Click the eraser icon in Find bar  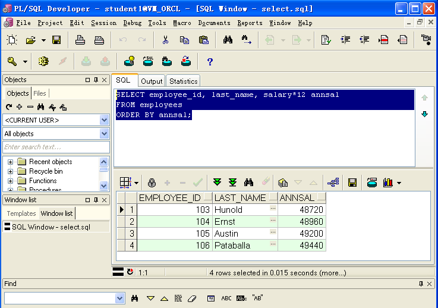(x=192, y=298)
